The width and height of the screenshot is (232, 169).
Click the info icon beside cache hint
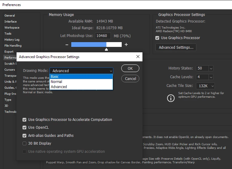[x=171, y=98]
